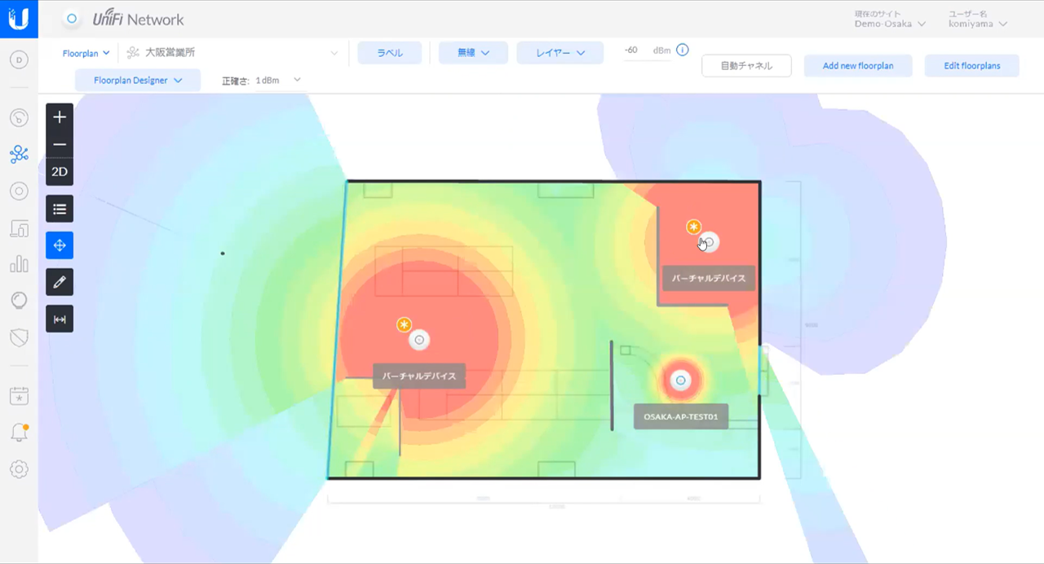Open the device list tool
This screenshot has height=564, width=1044.
click(60, 209)
